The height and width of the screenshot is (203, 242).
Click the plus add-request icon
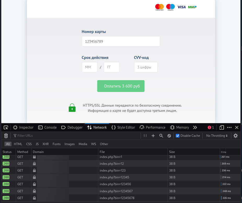click(x=153, y=136)
